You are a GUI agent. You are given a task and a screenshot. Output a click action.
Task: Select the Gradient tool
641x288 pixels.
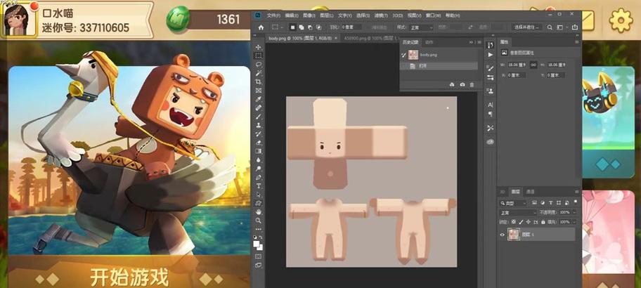click(259, 151)
